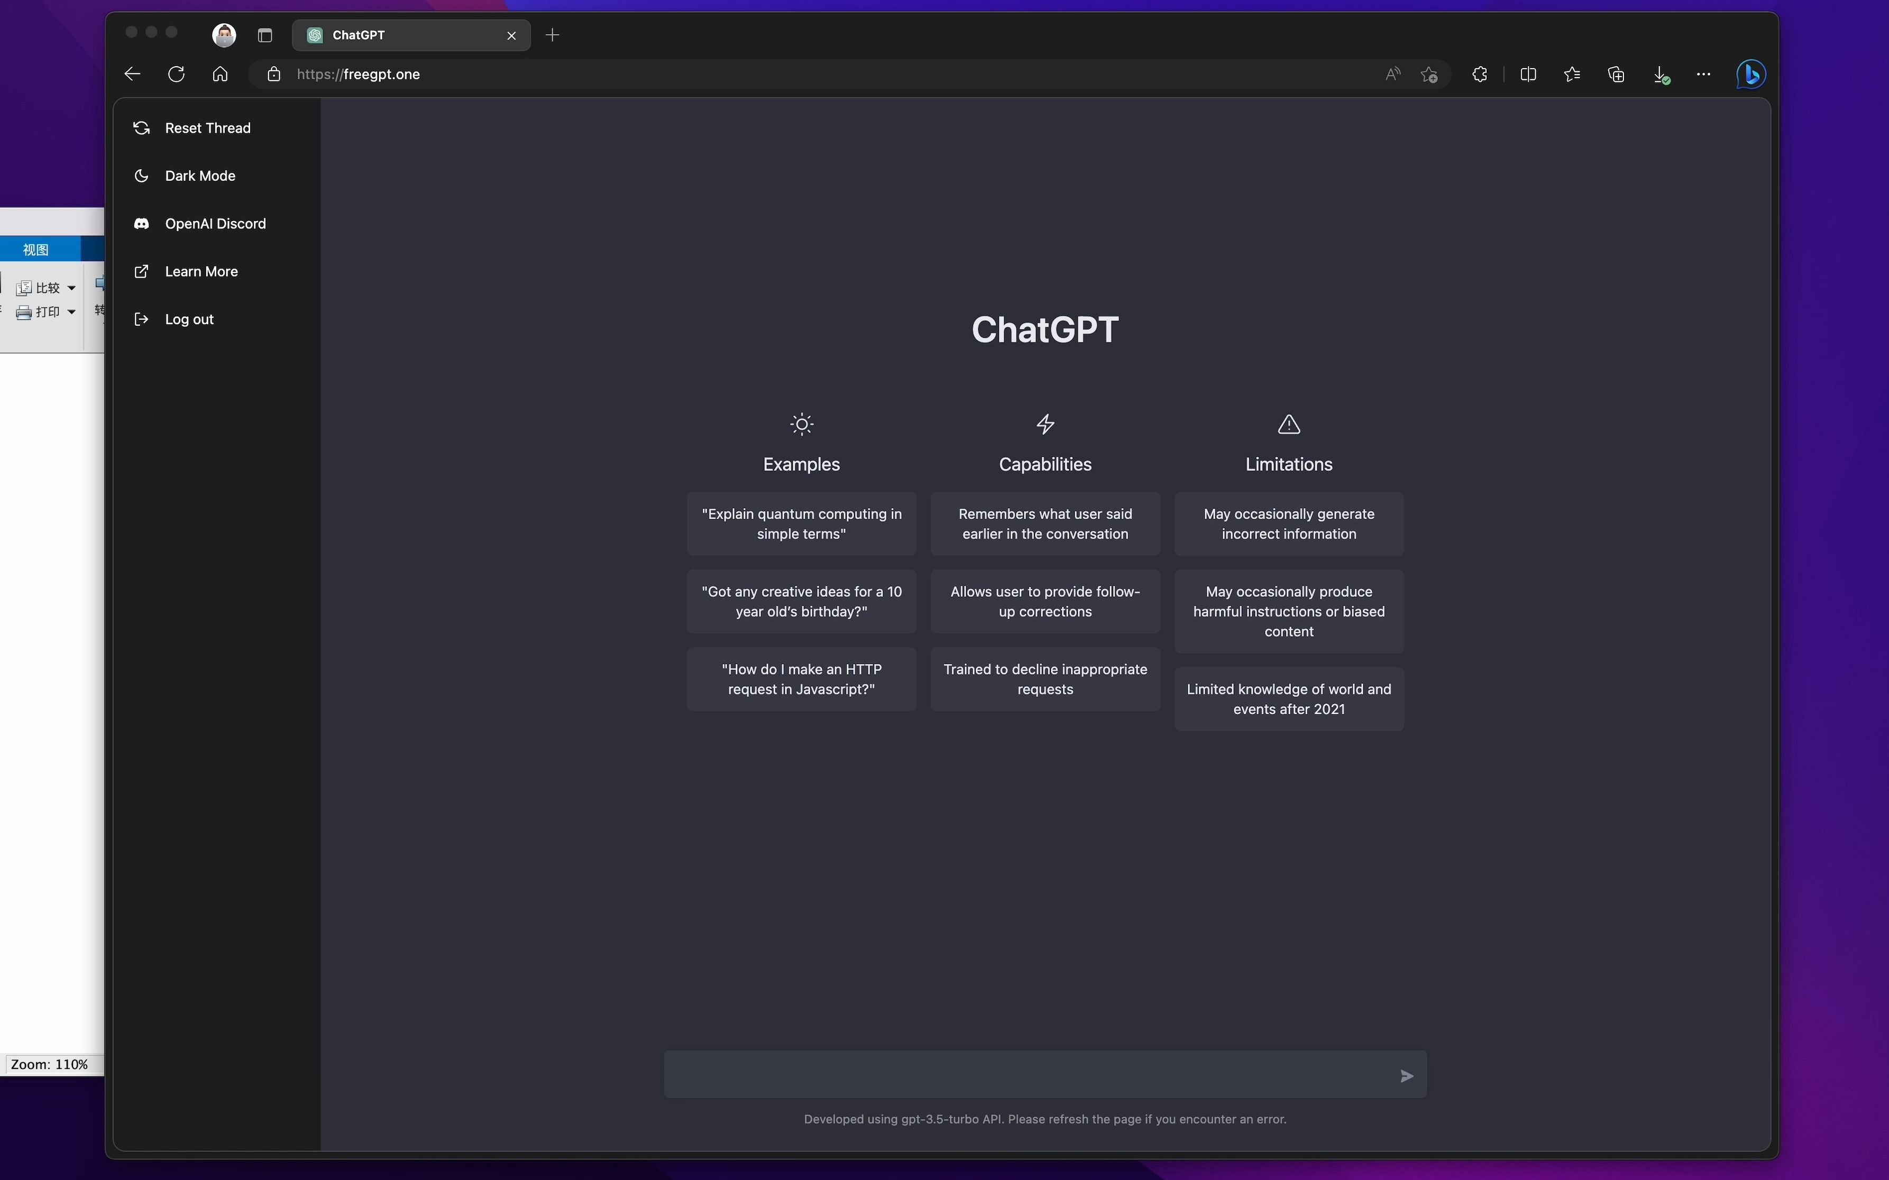Open the browser profile avatar

click(x=224, y=35)
